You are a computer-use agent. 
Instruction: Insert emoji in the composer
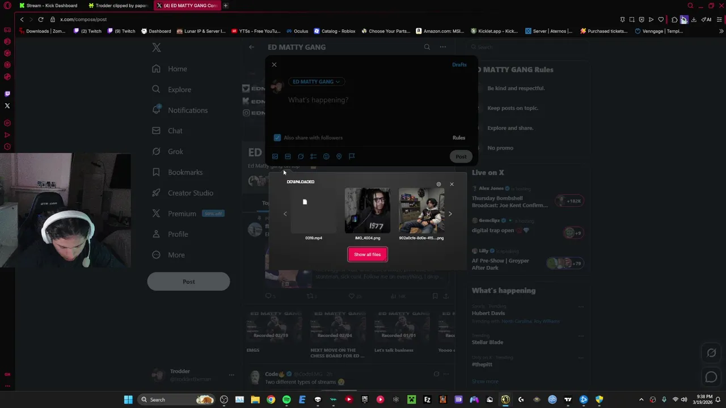tap(326, 156)
